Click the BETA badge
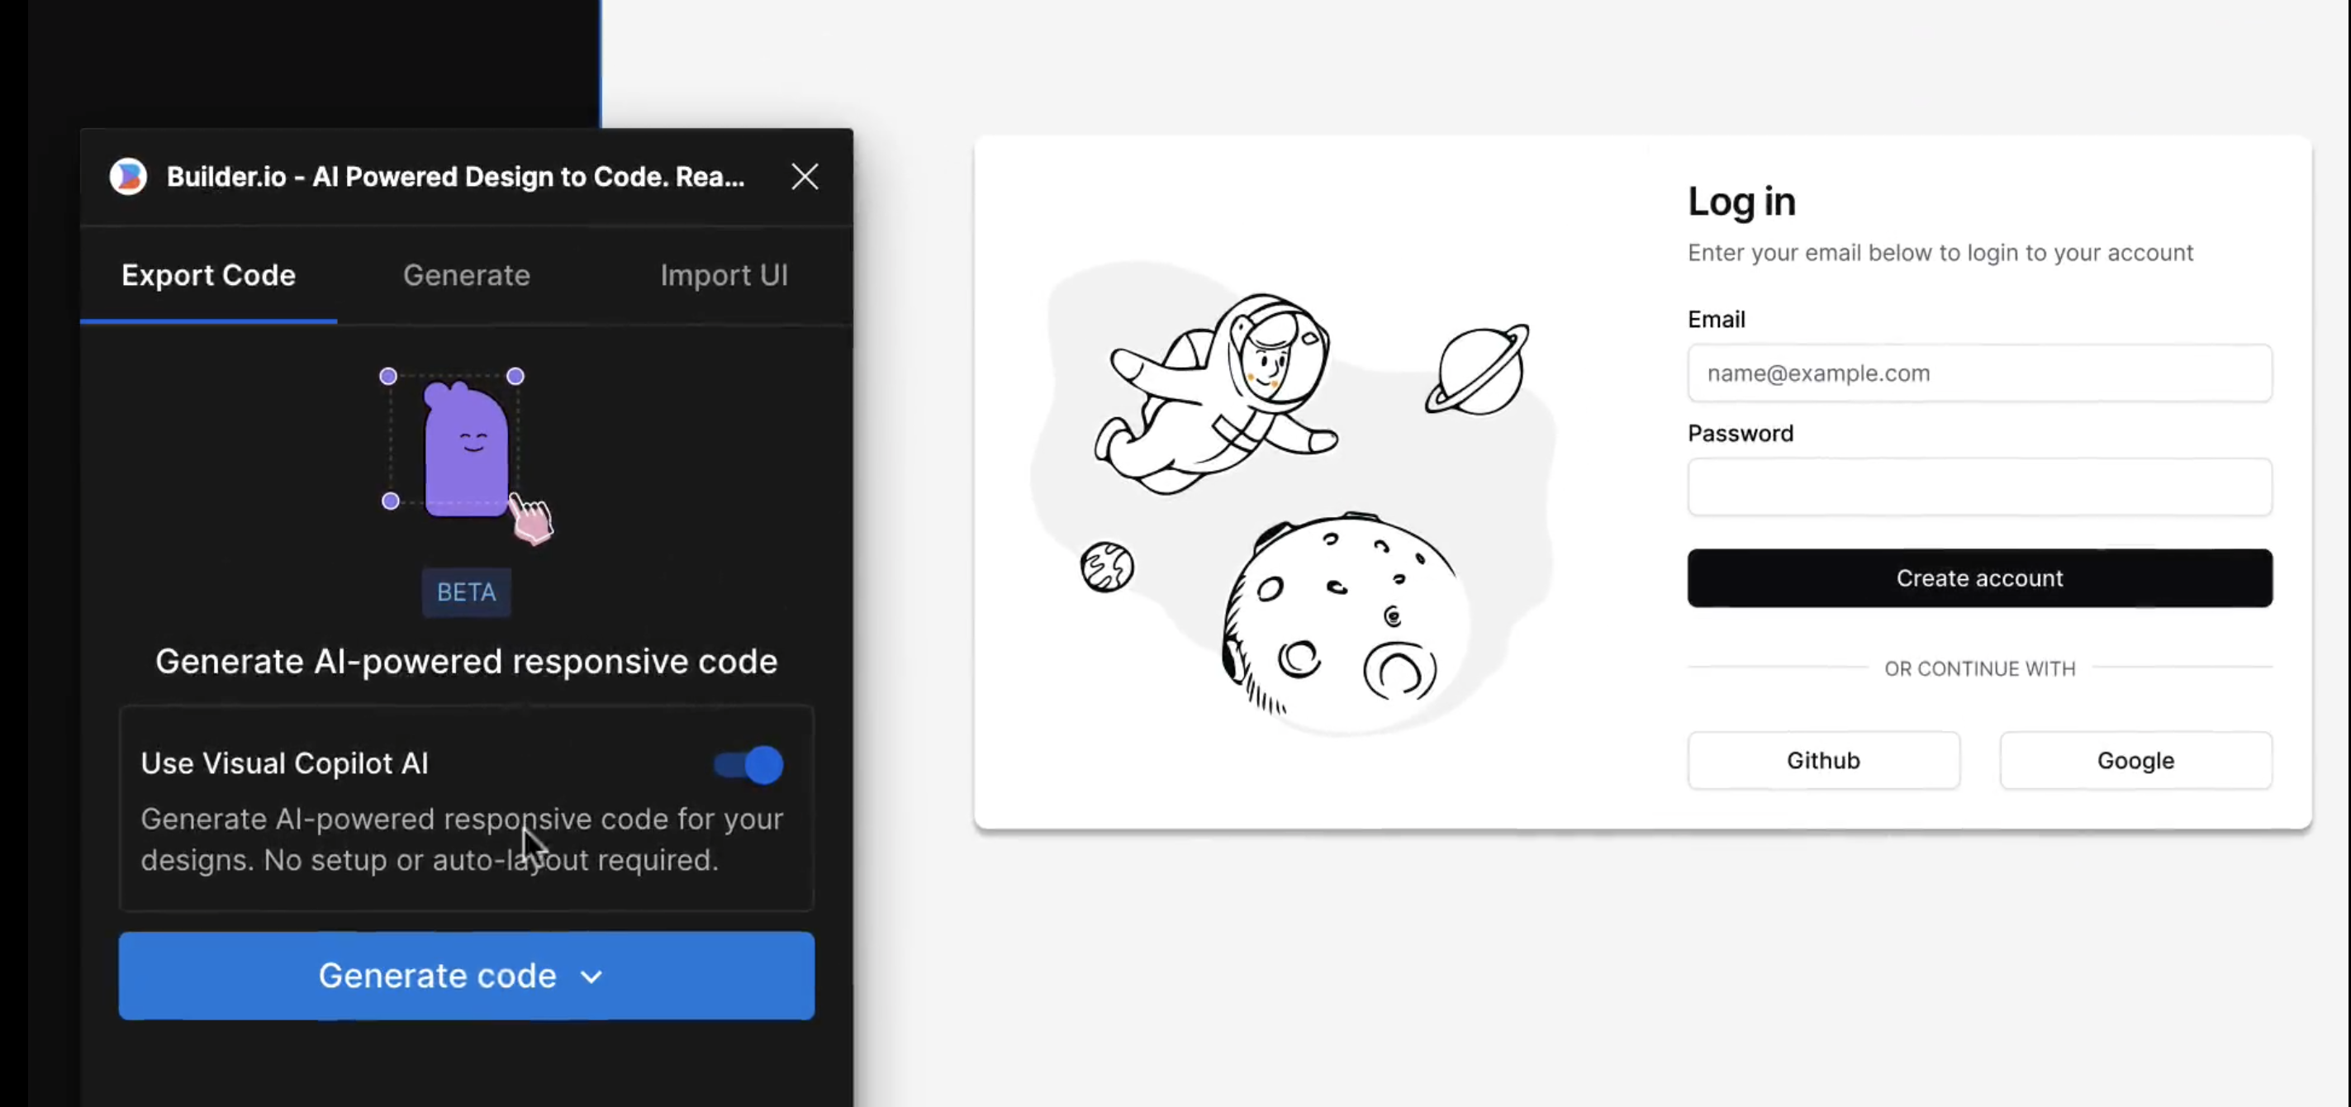Screen dimensions: 2351x1107 pos(467,592)
